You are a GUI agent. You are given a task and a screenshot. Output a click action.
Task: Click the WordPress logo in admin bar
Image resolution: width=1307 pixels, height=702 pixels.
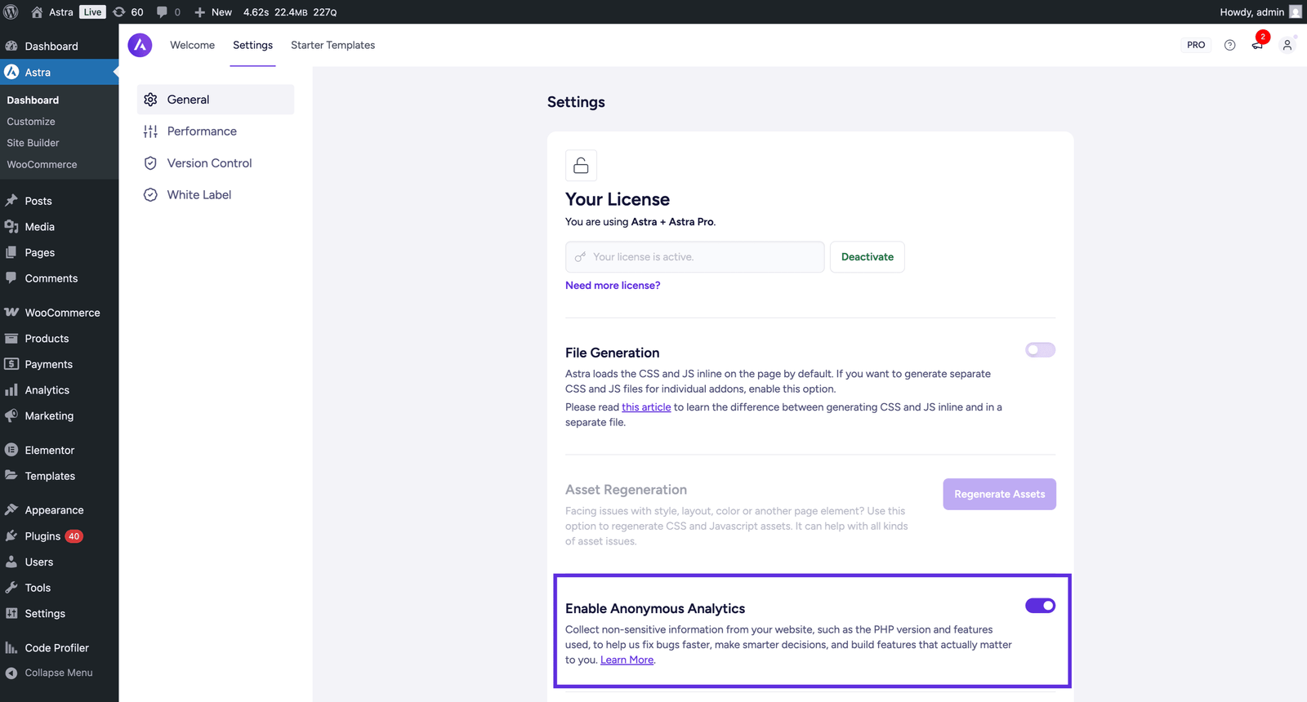point(11,12)
